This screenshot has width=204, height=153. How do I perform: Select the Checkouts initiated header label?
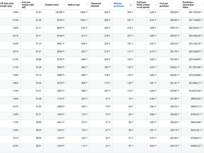(x=96, y=5)
